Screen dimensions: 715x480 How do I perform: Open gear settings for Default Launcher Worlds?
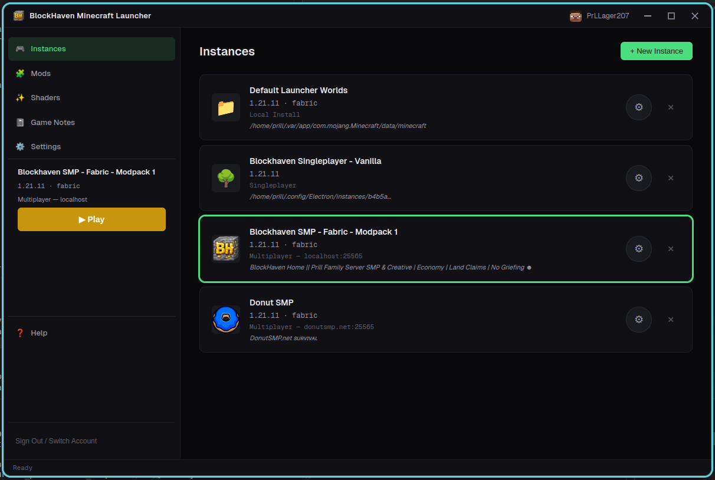point(638,107)
